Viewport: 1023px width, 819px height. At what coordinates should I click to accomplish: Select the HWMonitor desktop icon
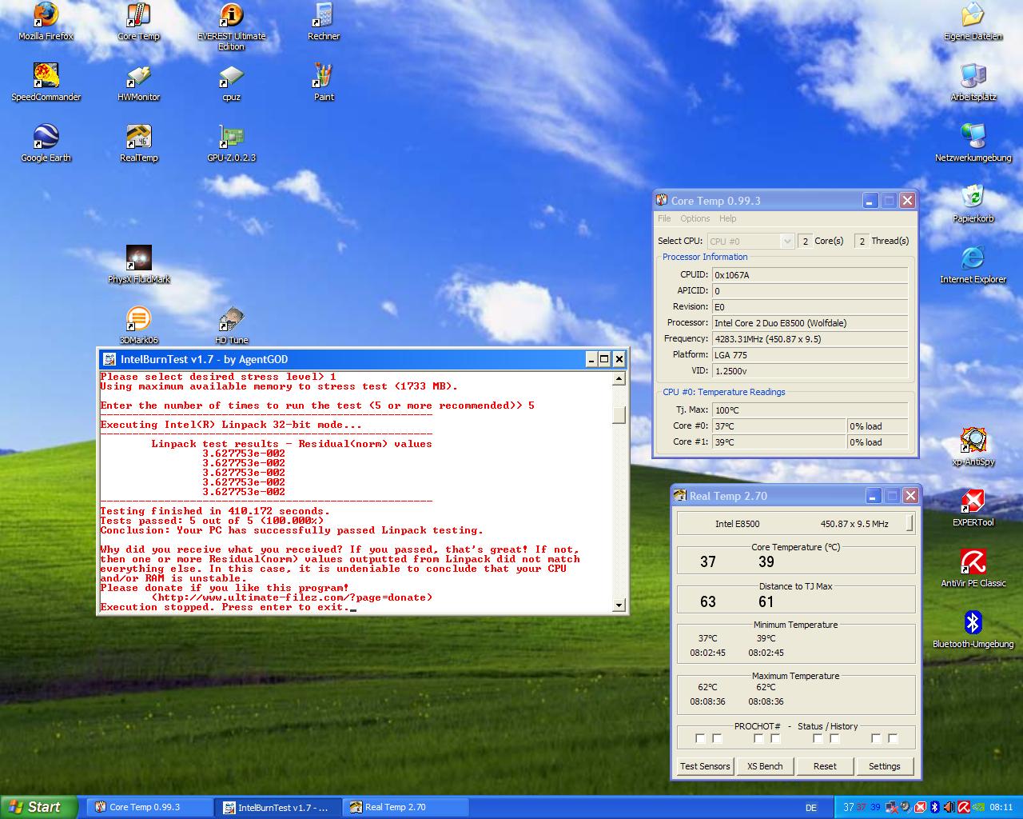coord(138,82)
